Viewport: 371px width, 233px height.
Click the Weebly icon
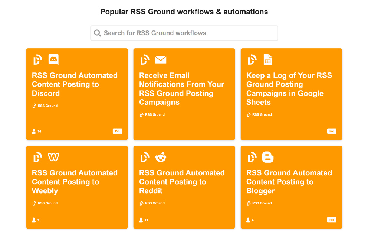tap(53, 157)
